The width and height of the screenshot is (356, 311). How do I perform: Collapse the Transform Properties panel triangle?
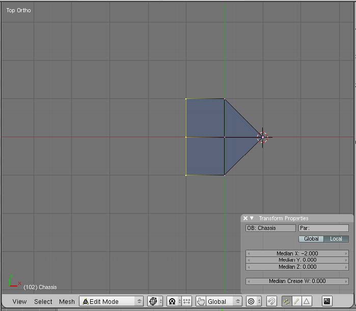(252, 218)
